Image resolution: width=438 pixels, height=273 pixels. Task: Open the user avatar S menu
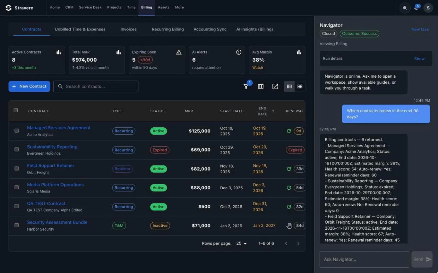coord(428,8)
